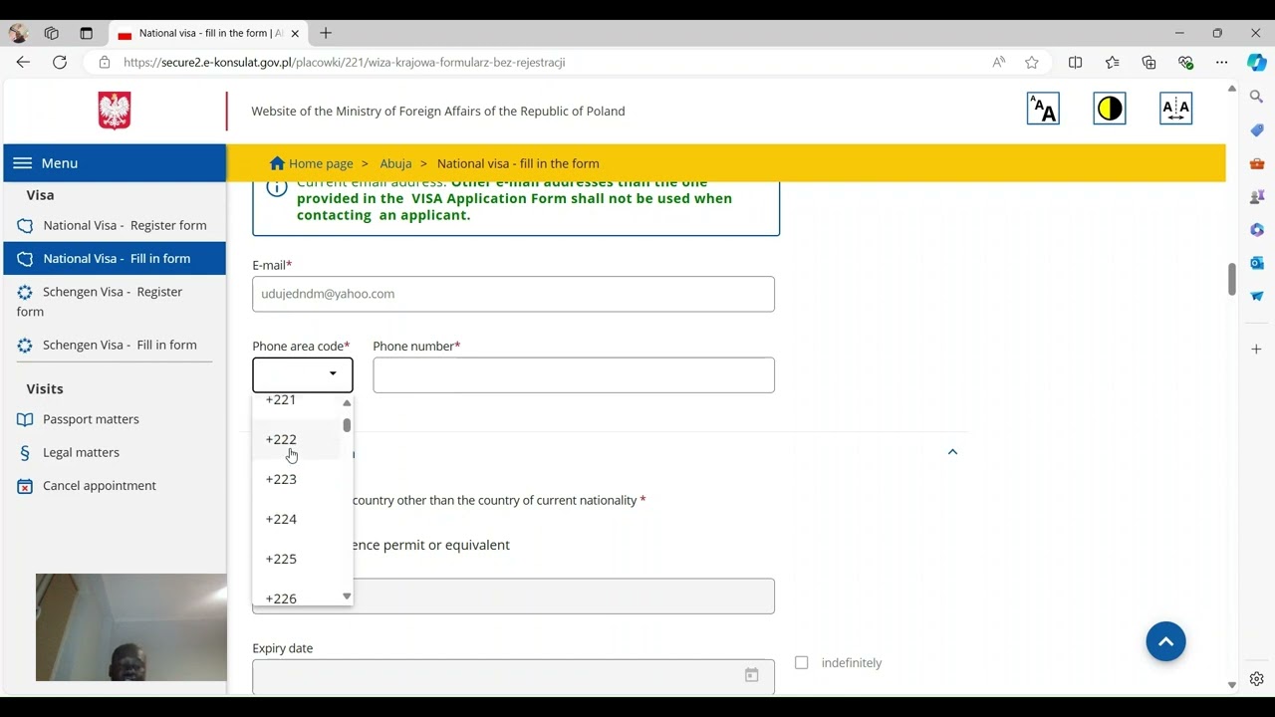Tick the indefinitely checkbox
This screenshot has height=717, width=1275.
[802, 662]
